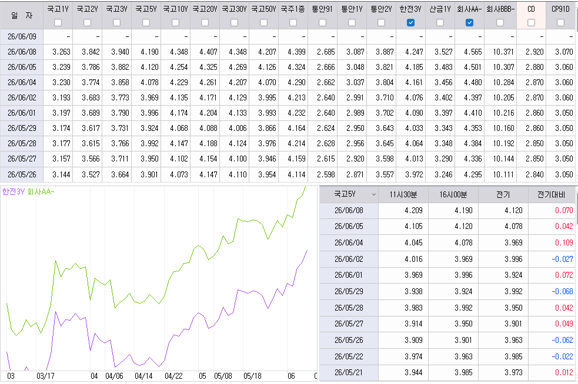Click the green 회사AA- chart legend label

(x=41, y=192)
